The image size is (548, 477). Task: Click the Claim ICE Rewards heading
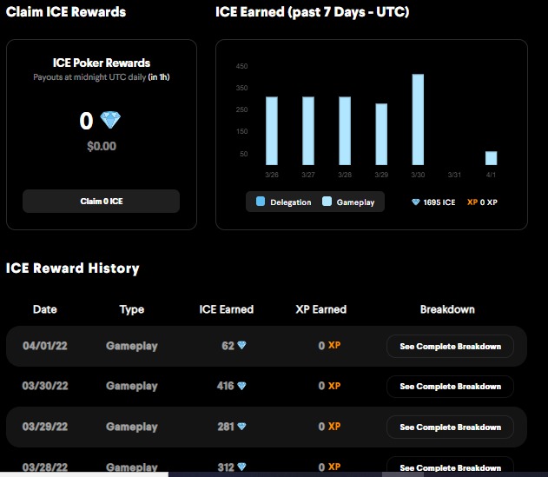click(x=66, y=12)
